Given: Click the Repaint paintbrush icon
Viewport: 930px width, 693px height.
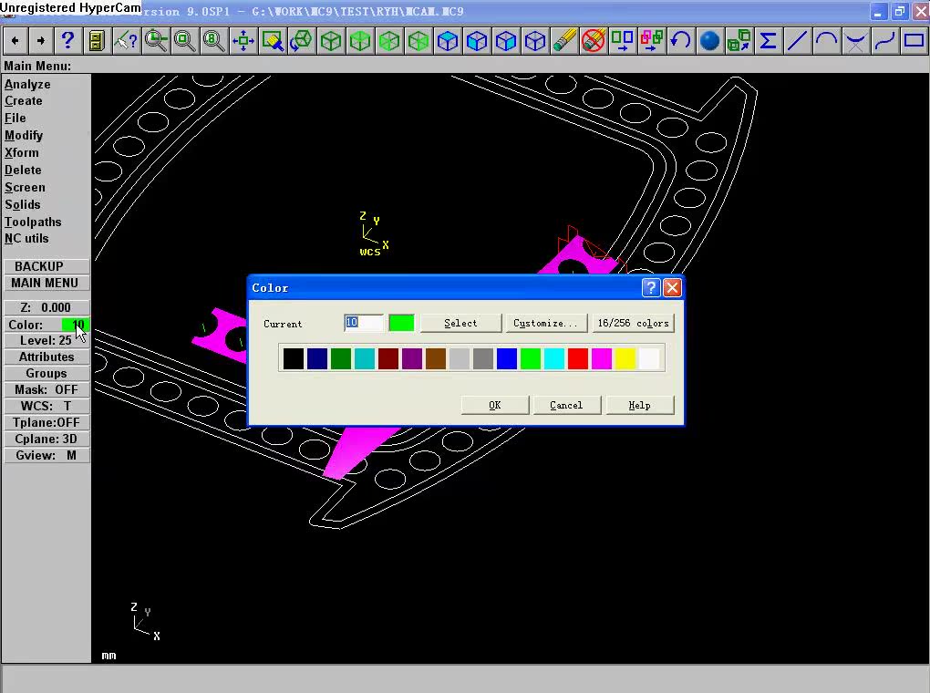Looking at the screenshot, I should click(x=273, y=41).
